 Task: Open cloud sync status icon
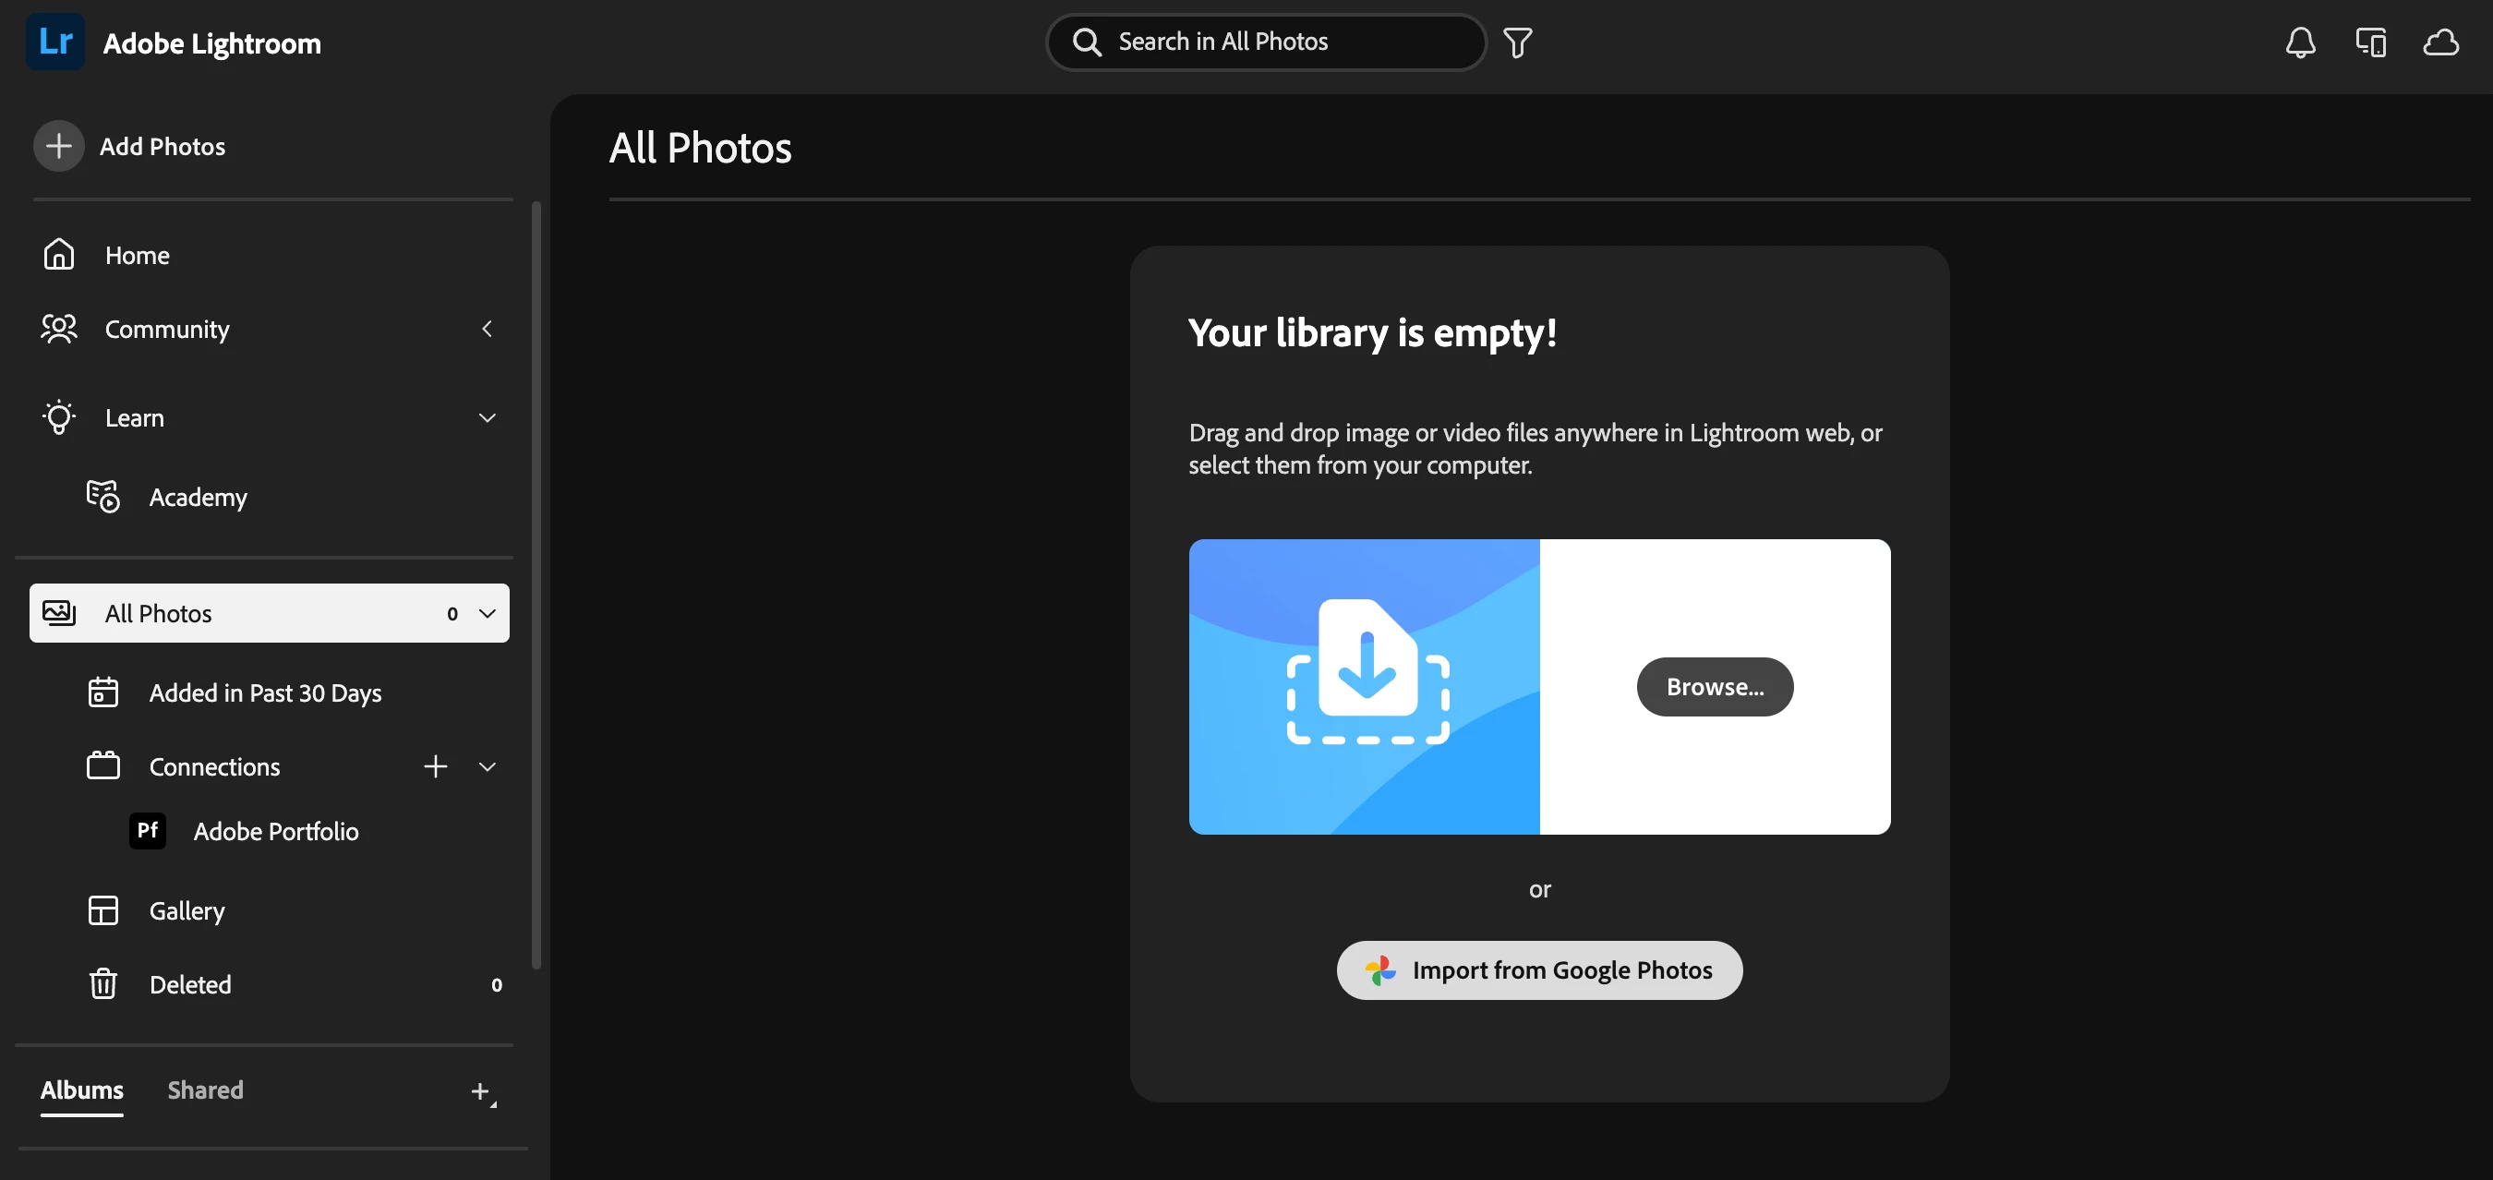(2439, 42)
